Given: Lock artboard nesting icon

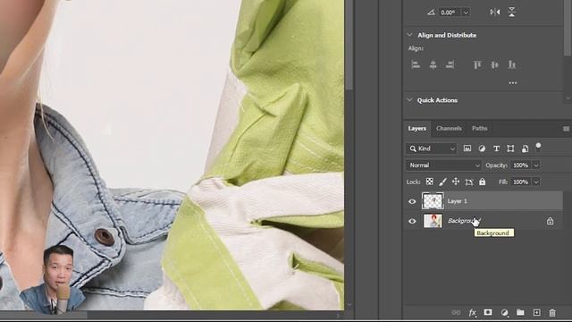Looking at the screenshot, I should point(469,182).
